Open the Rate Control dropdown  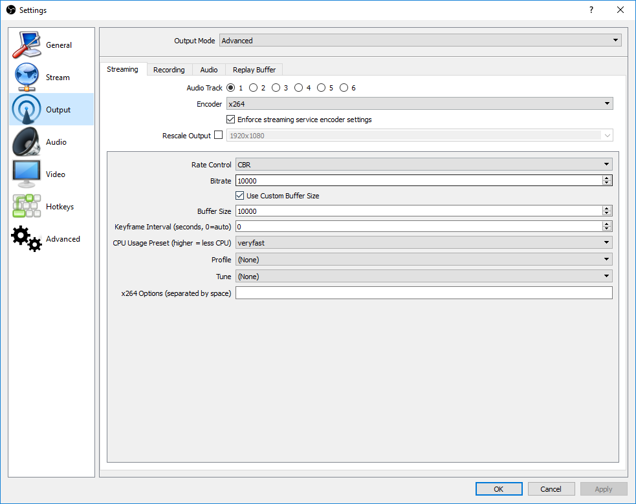coord(424,164)
